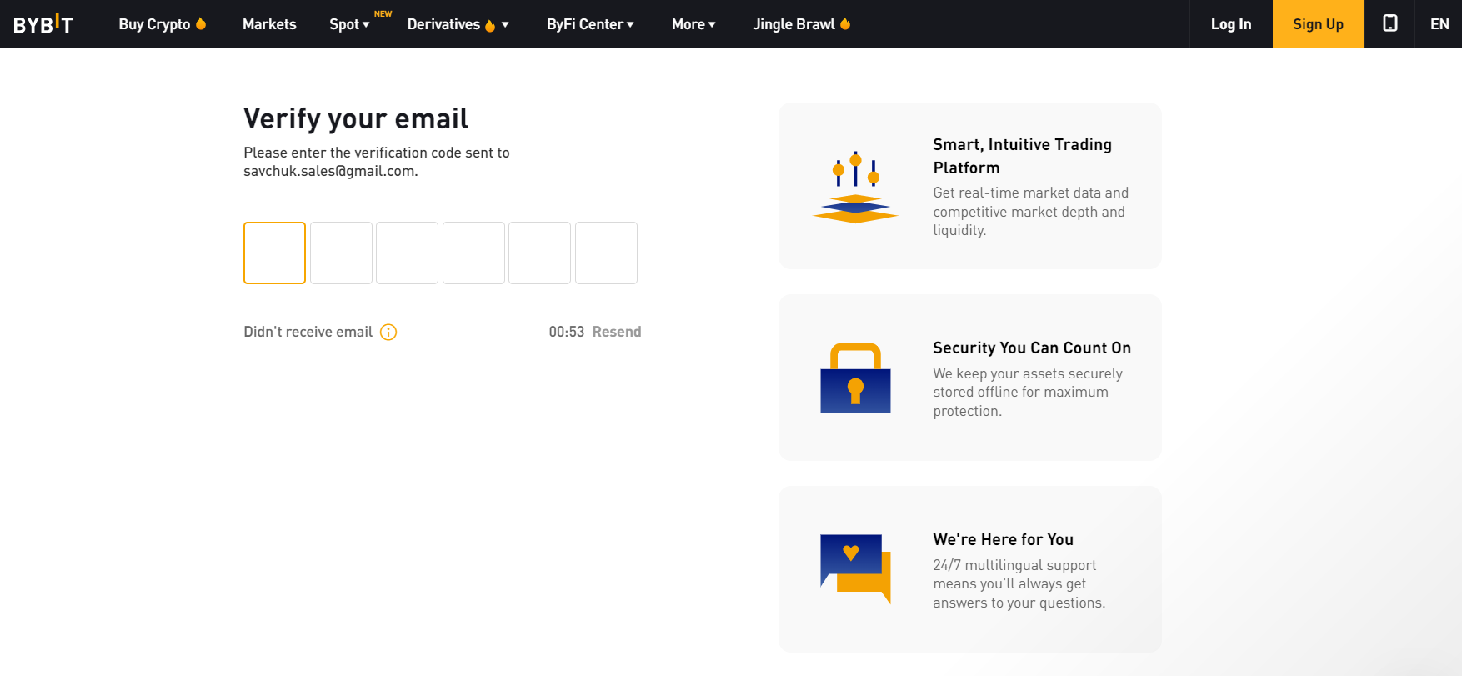Viewport: 1462px width, 676px height.
Task: Click the sixth verification code box
Action: coord(606,253)
